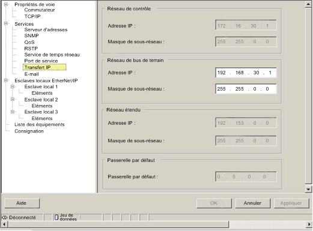The width and height of the screenshot is (313, 231).
Task: Select the highlighted Transfert IP item
Action: point(44,67)
